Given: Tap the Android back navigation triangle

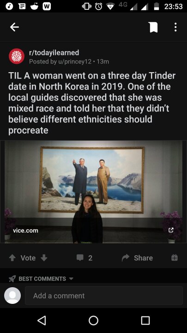Looking at the screenshot, I should coord(42,320).
